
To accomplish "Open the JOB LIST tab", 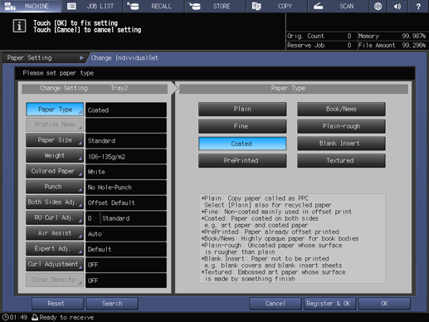I will coord(92,6).
